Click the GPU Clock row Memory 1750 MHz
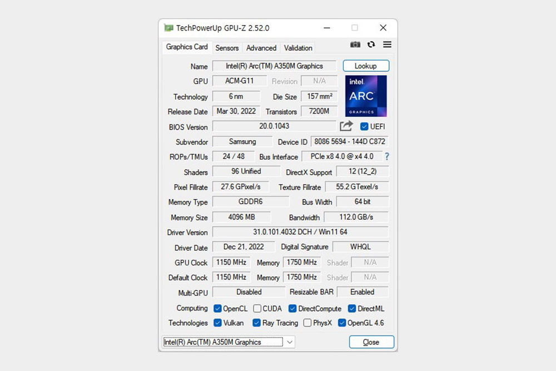556x371 pixels. point(302,262)
